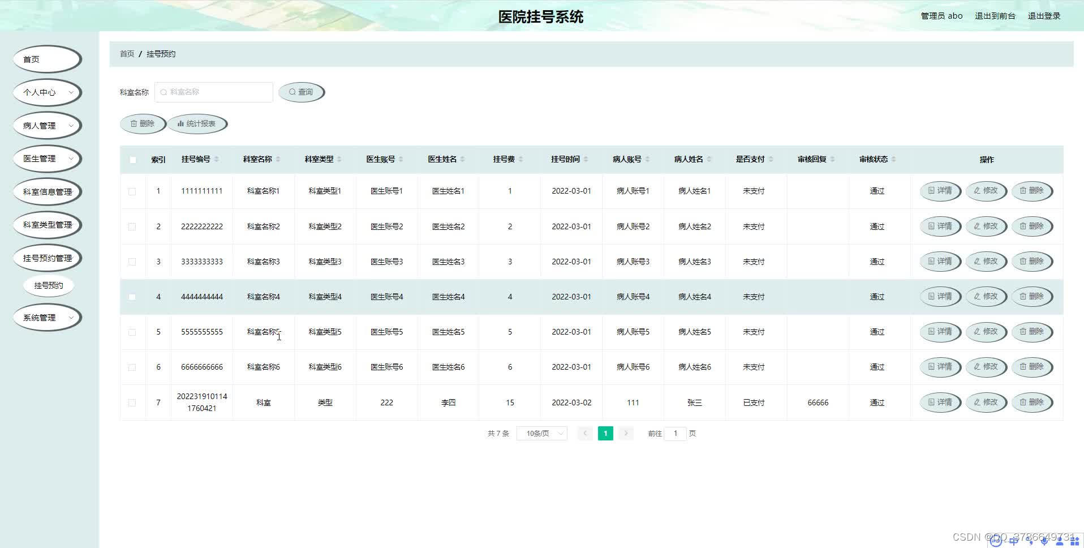Toggle select-all checkbox in table header
The height and width of the screenshot is (548, 1084).
click(x=133, y=160)
